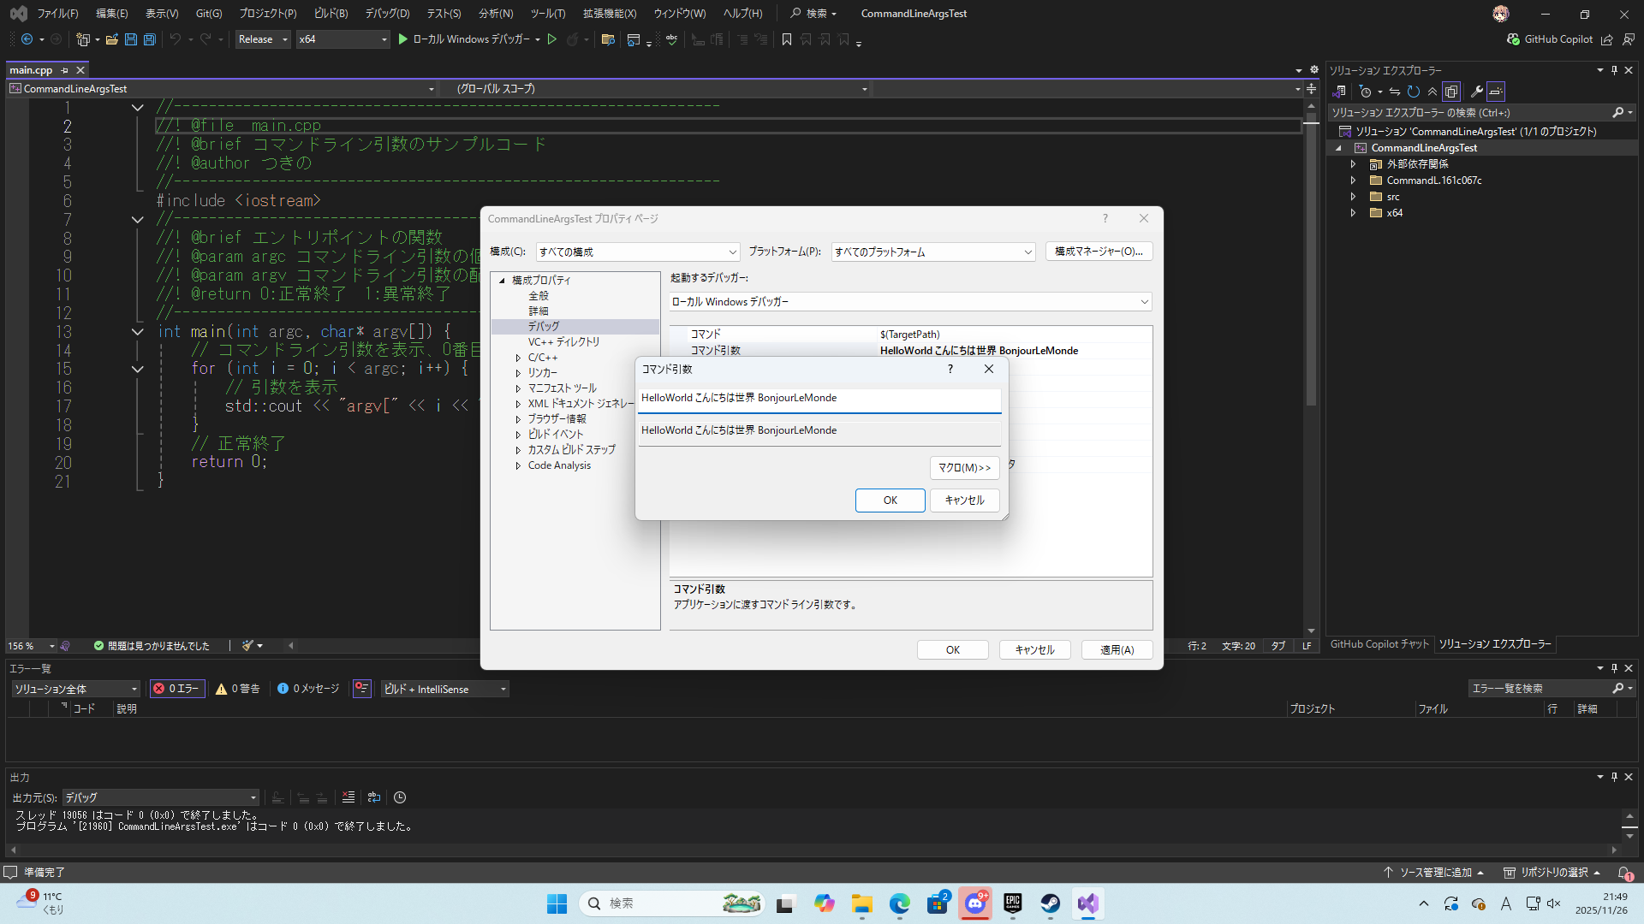Click the Clear All icon in output panel
This screenshot has width=1644, height=924.
click(348, 797)
